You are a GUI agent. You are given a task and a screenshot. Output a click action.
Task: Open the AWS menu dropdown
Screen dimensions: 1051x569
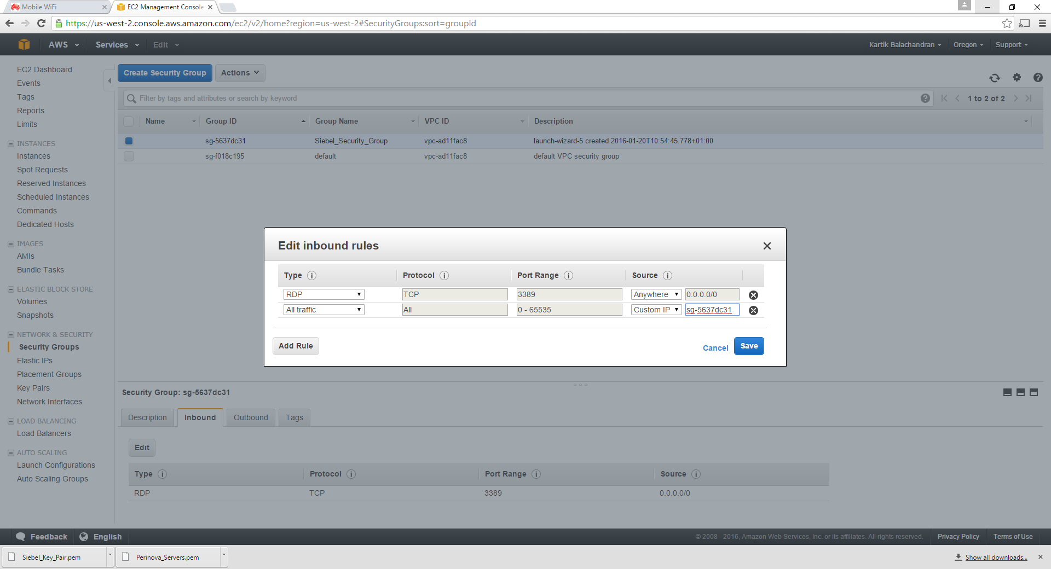(63, 45)
